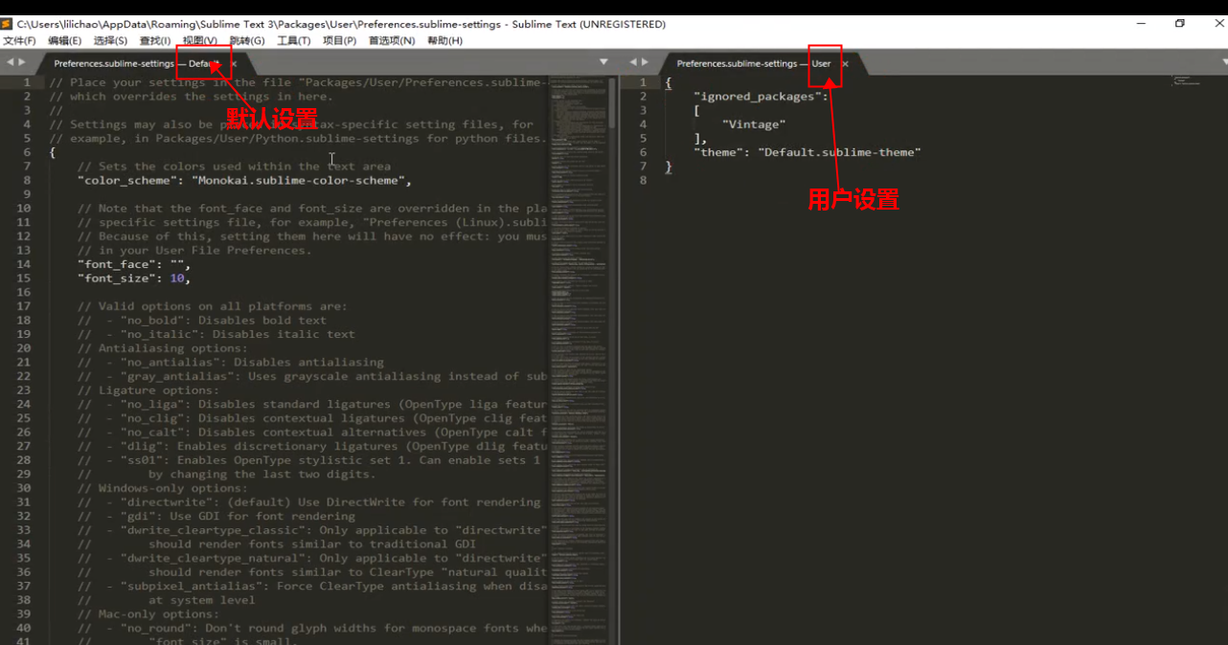Open the 首选项(N) menu
The height and width of the screenshot is (645, 1228).
(x=392, y=41)
